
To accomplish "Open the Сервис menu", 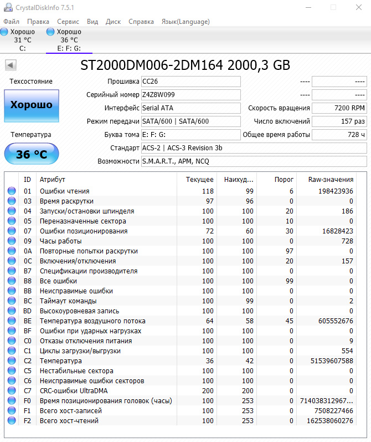I will (68, 22).
